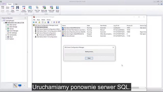Select the KW Settings tree item

pos(13,33)
